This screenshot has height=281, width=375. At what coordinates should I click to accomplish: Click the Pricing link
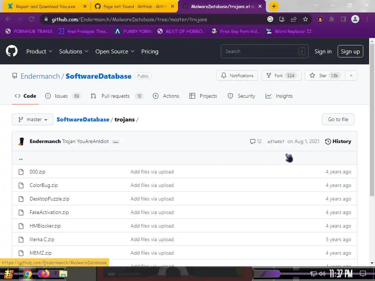click(x=150, y=51)
